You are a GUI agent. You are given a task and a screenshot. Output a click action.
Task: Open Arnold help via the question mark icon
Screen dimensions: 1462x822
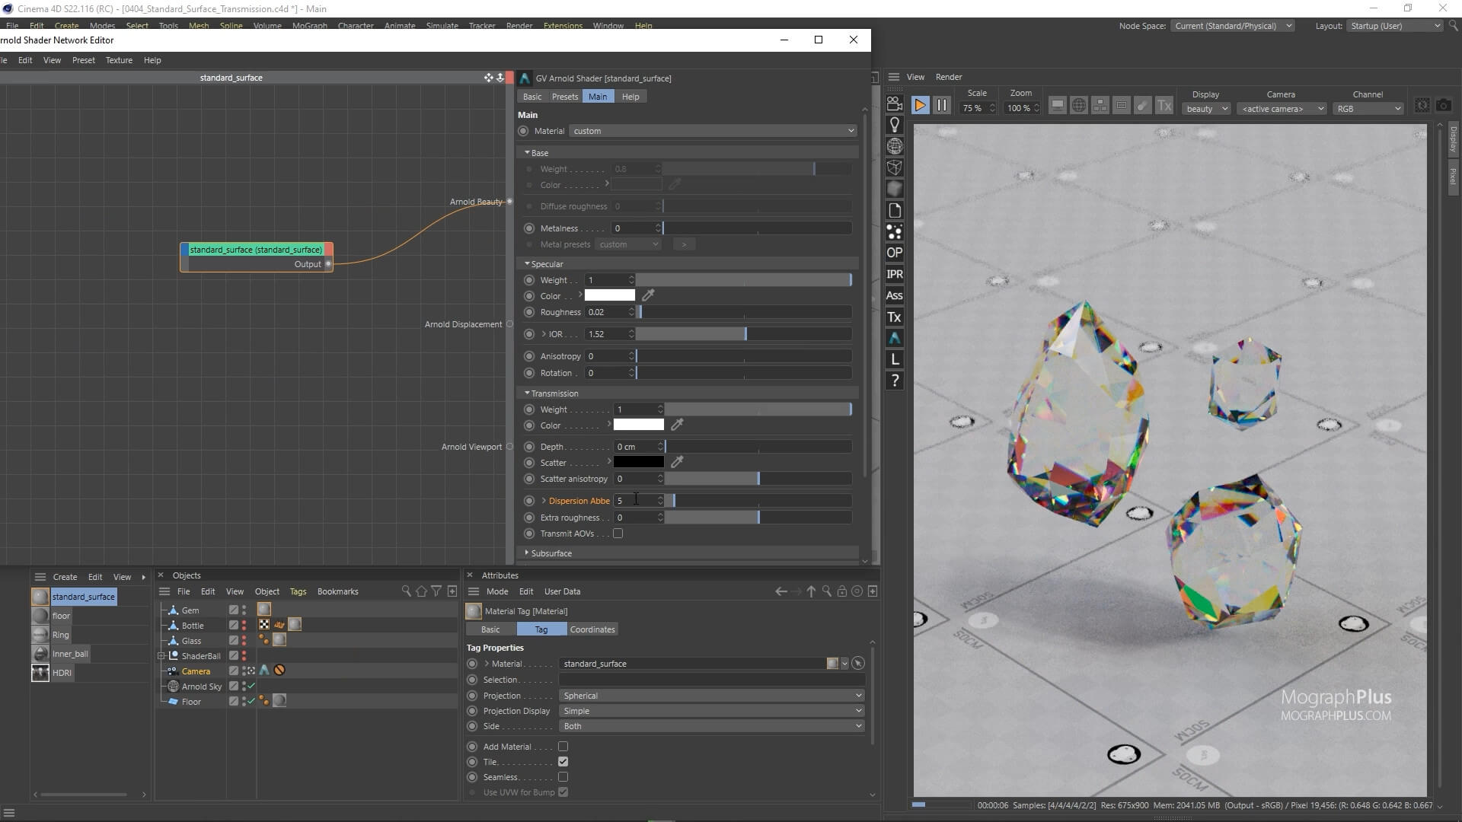(895, 381)
